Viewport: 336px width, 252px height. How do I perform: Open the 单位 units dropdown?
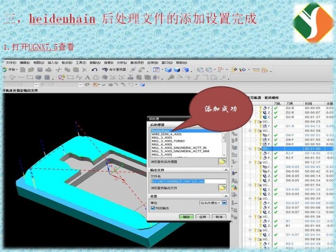point(224,203)
